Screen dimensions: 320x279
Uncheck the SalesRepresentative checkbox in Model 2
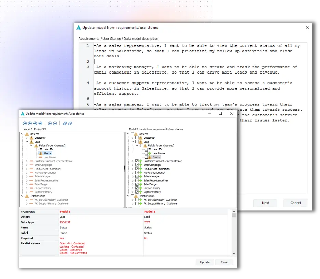[x=137, y=181]
